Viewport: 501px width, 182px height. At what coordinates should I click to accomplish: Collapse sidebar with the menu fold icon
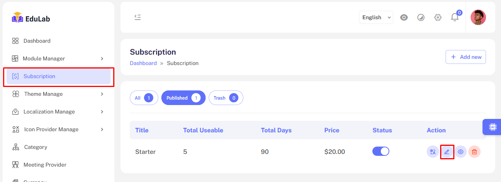coord(137,17)
